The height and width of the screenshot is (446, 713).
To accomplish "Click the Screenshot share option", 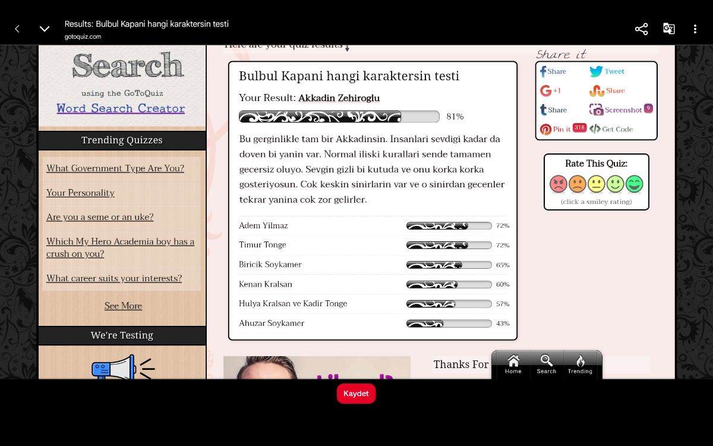I will pos(621,109).
